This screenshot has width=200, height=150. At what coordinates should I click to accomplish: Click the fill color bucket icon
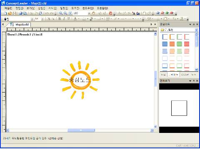(x=91, y=19)
